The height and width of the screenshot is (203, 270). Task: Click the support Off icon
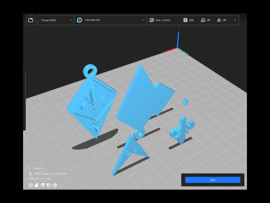coord(203,20)
